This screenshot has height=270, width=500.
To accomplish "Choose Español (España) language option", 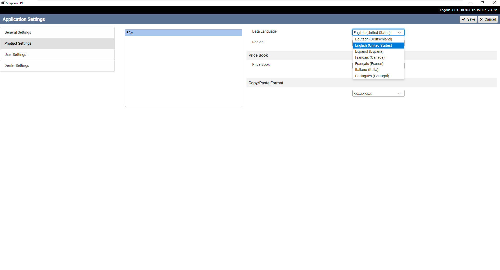I will coord(378,51).
